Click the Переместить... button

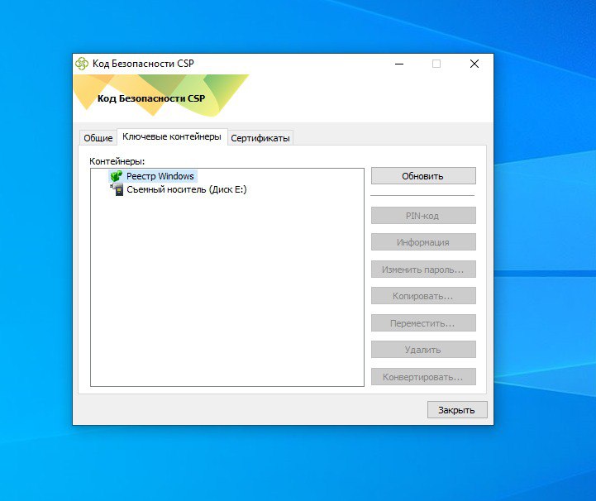pyautogui.click(x=423, y=323)
